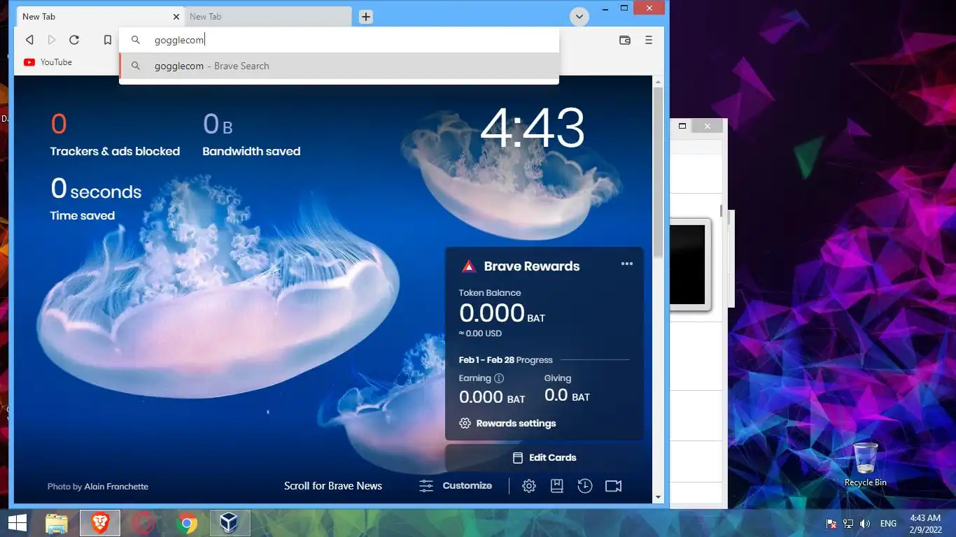Maximize the background window behind Brave
The height and width of the screenshot is (537, 956).
(x=682, y=126)
